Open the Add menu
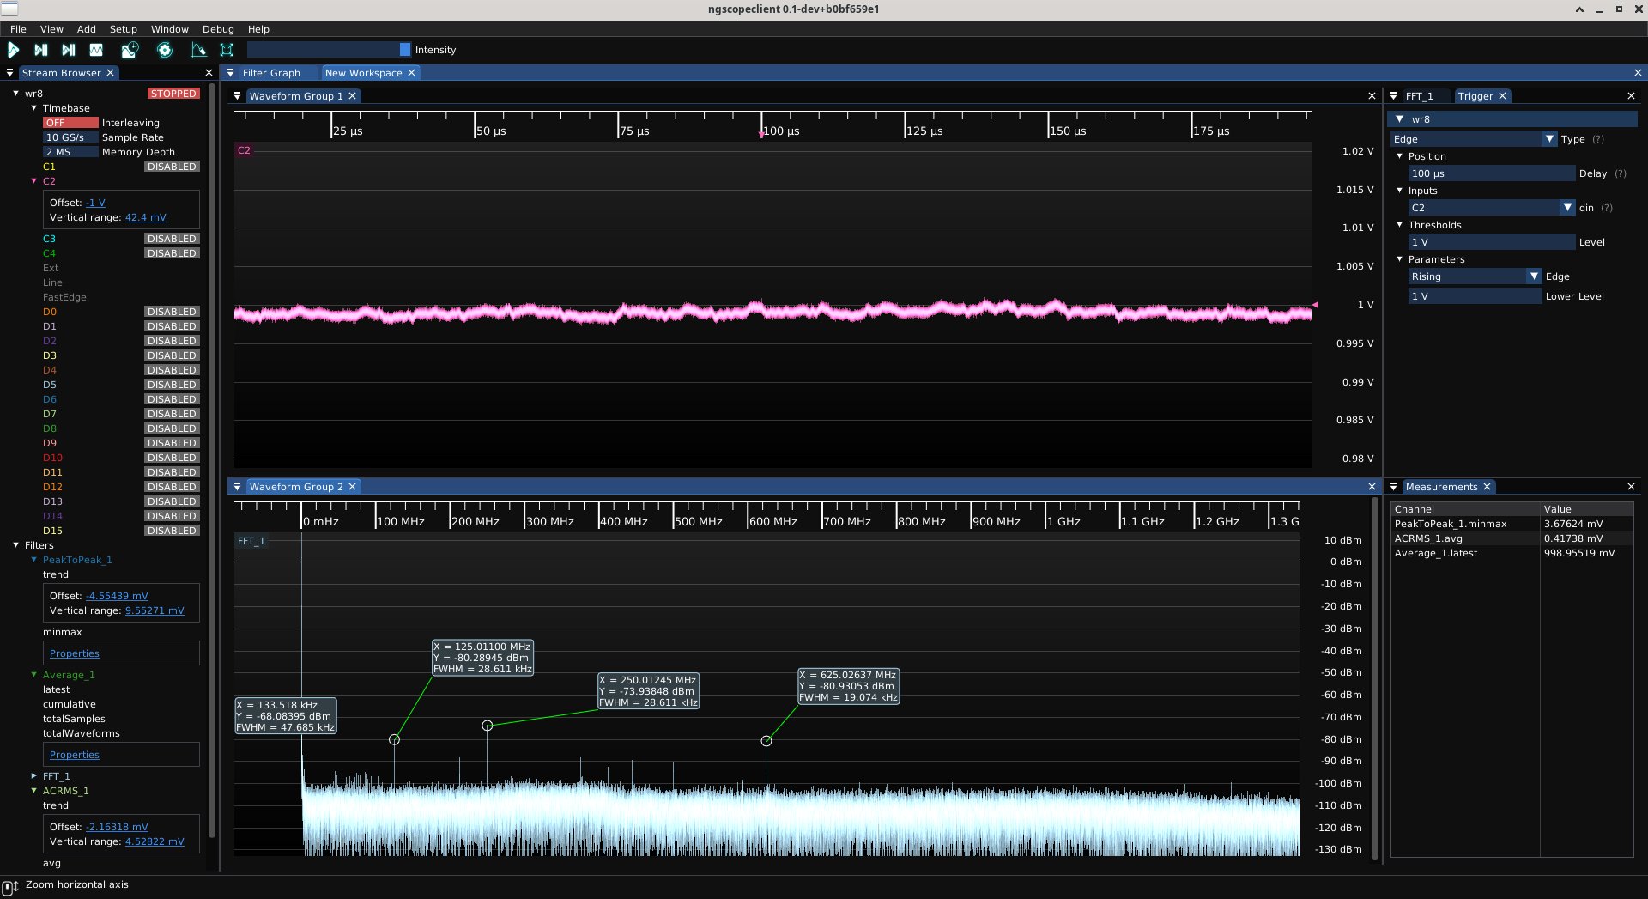The width and height of the screenshot is (1648, 899). coord(87,29)
